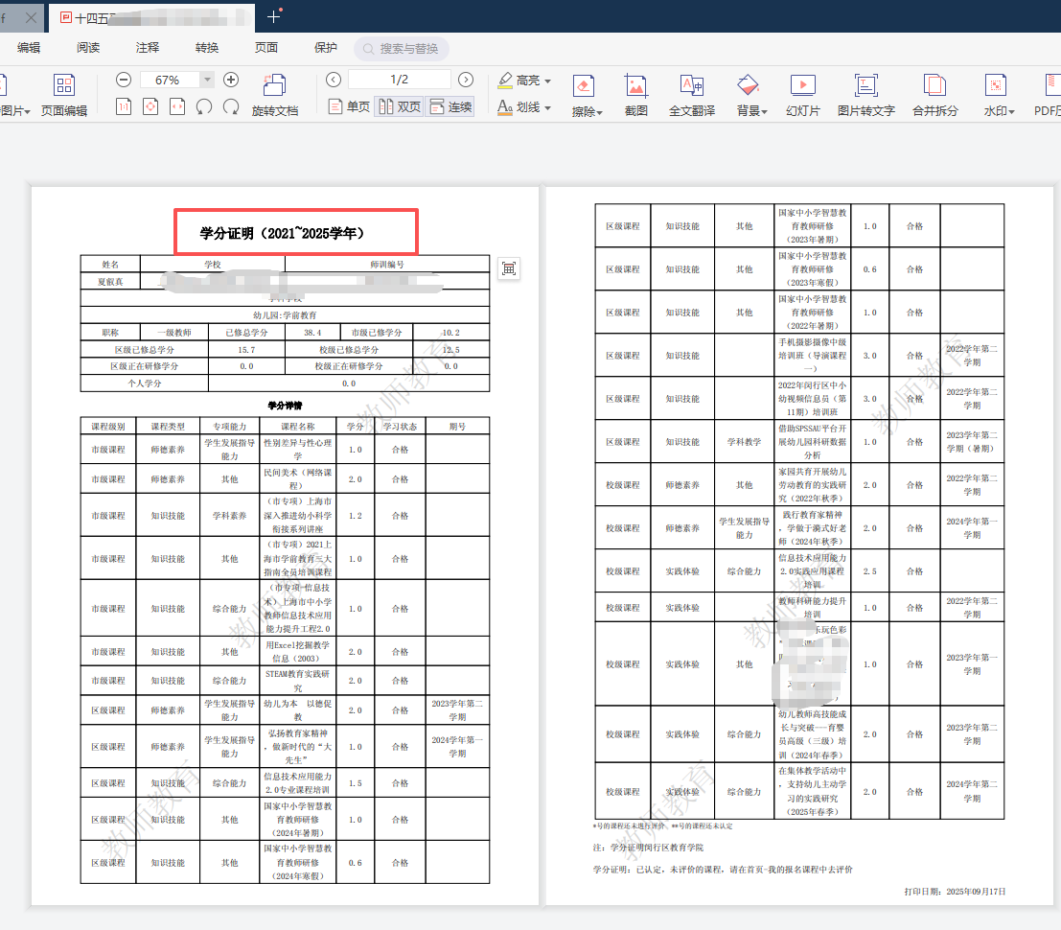Open the 注释 menu tab
Image resolution: width=1061 pixels, height=930 pixels.
coord(148,47)
